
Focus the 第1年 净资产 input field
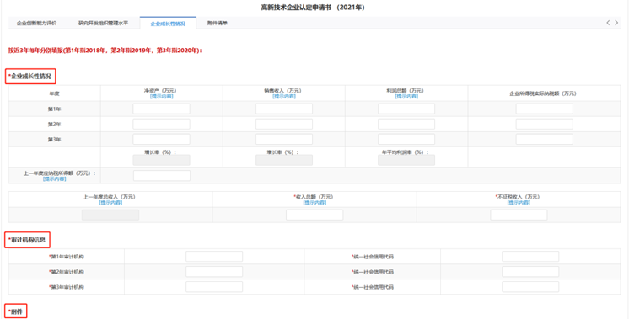pyautogui.click(x=161, y=109)
